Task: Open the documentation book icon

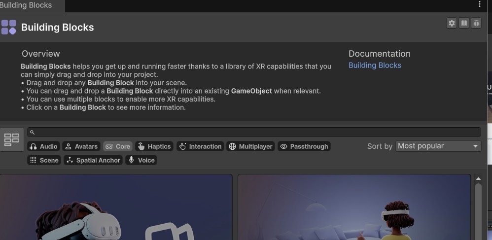Action: [x=464, y=23]
